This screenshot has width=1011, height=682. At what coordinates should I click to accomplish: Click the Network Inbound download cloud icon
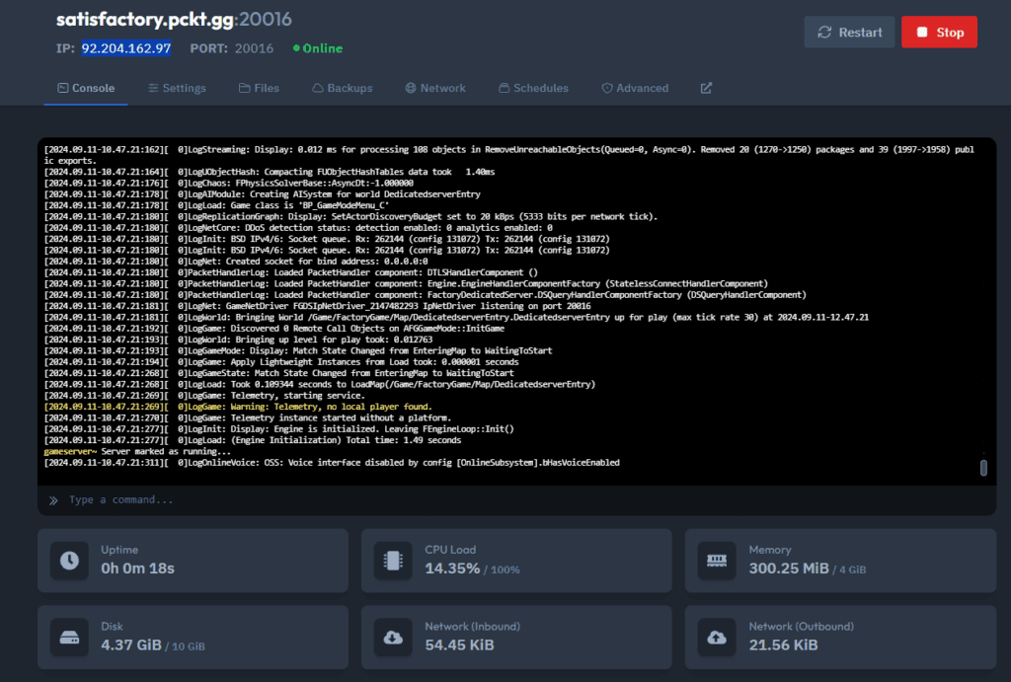[393, 637]
